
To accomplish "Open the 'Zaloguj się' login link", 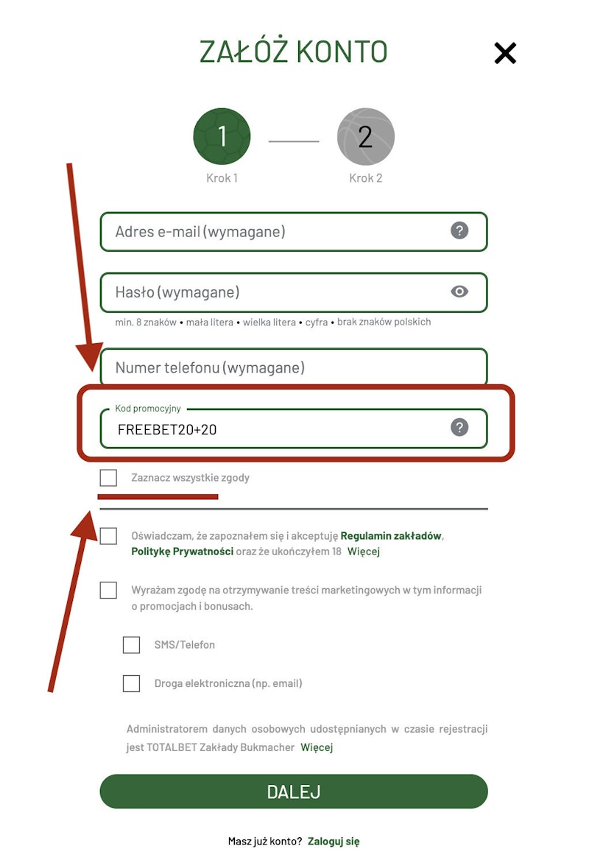I will tap(334, 841).
